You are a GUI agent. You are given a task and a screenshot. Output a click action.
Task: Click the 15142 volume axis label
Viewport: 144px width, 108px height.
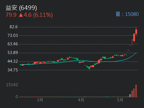coord(12,85)
